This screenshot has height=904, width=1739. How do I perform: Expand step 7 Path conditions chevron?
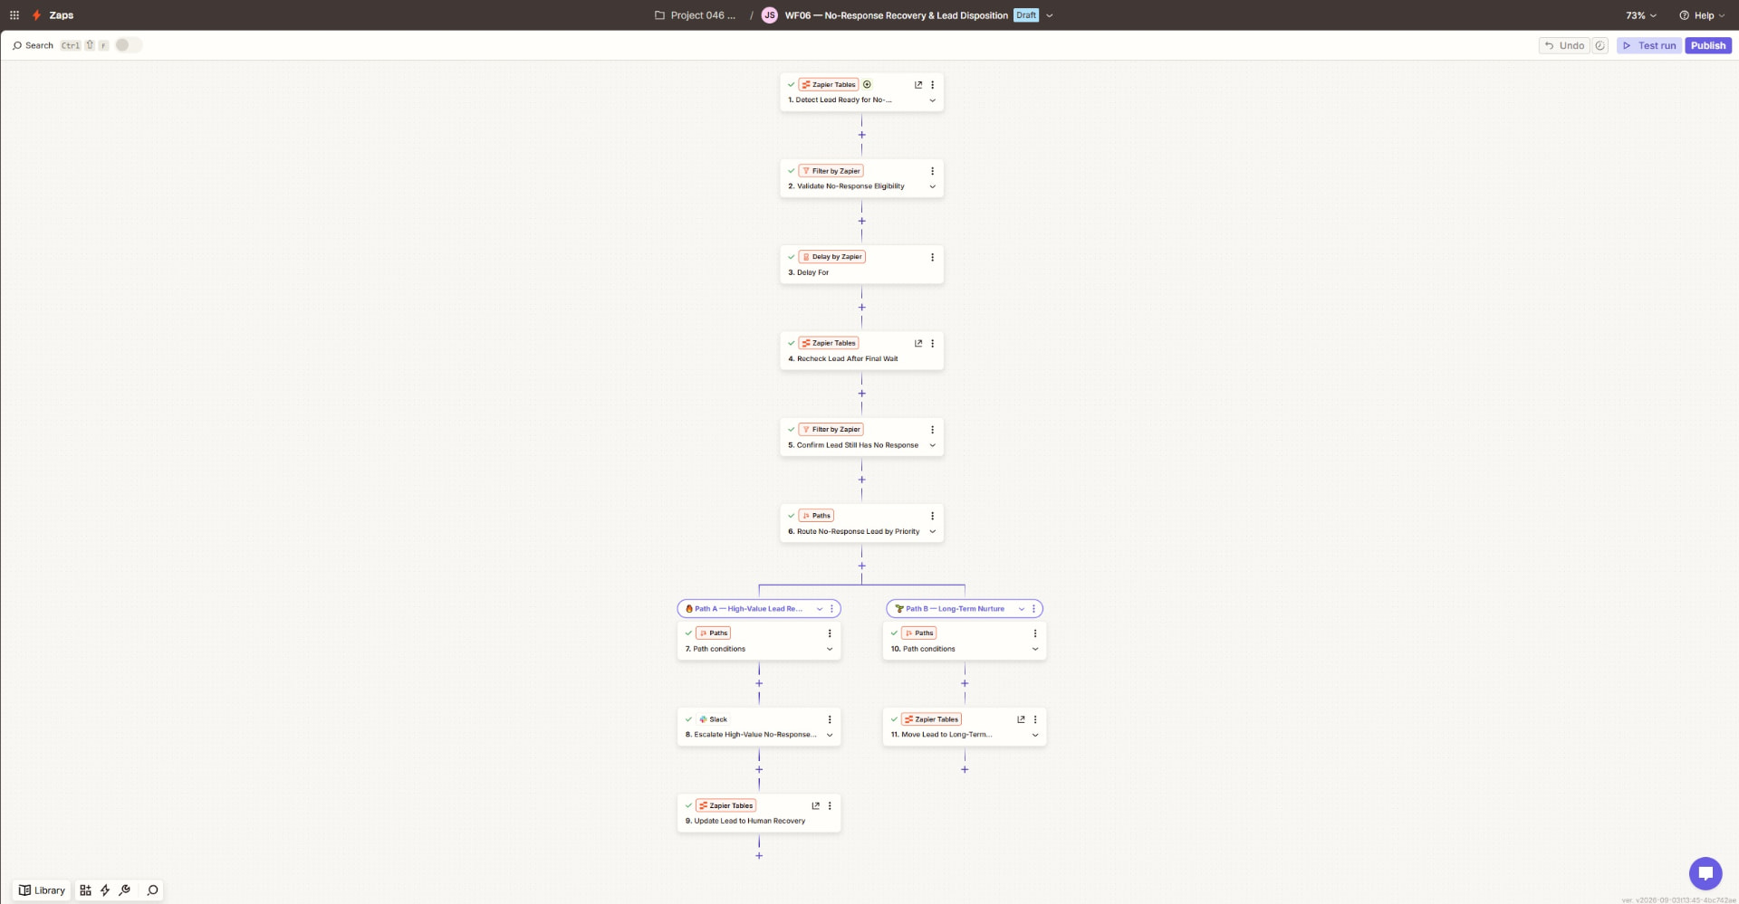pyautogui.click(x=830, y=649)
